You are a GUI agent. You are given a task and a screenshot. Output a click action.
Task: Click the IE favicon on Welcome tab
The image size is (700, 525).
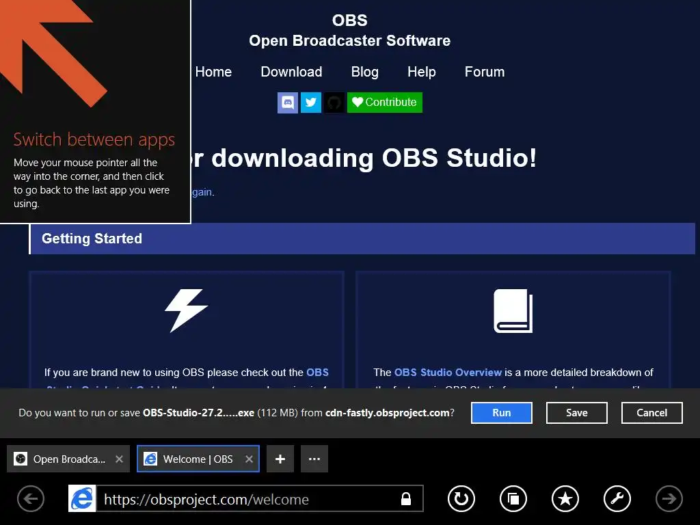150,459
